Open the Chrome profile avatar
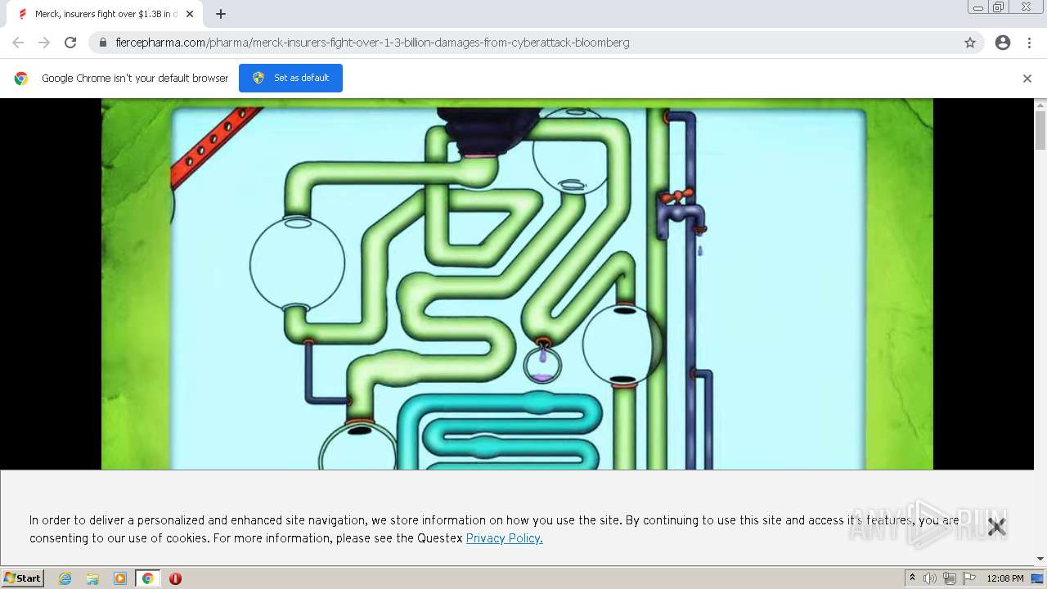 click(x=1003, y=43)
